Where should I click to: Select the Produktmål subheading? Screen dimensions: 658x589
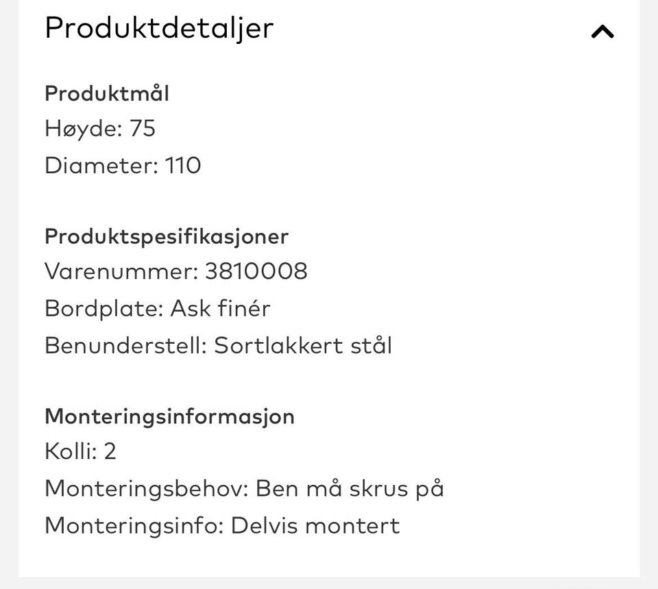point(107,94)
